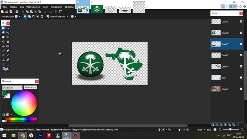Select the Lasso Select tool

pyautogui.click(x=3, y=32)
